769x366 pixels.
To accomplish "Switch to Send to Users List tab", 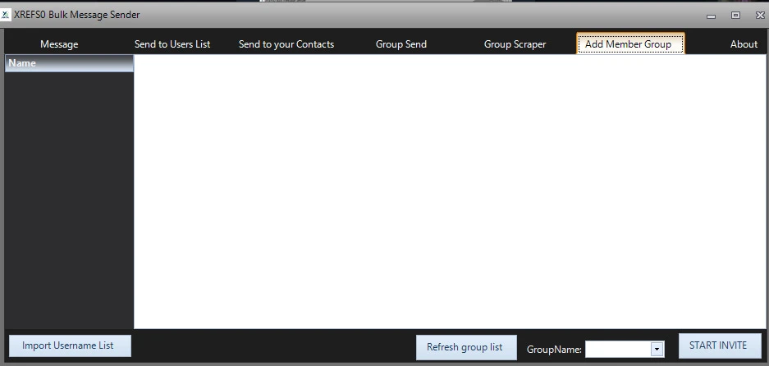I will (x=172, y=44).
